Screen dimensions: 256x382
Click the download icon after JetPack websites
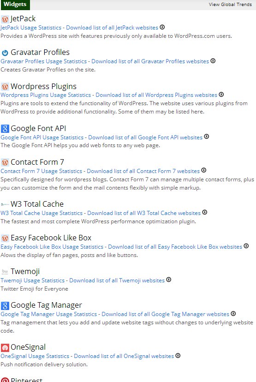pyautogui.click(x=162, y=27)
